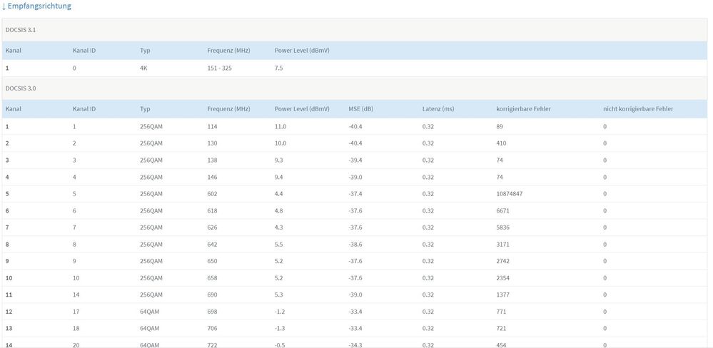Click the 4.4 power level cell
Viewport: 713px width, 348px height.
[x=279, y=193]
